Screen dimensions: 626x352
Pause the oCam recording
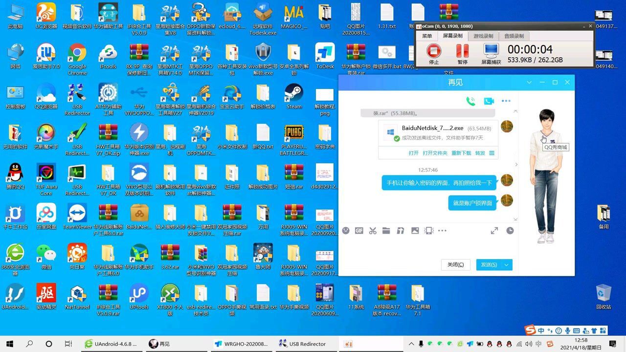tap(462, 54)
